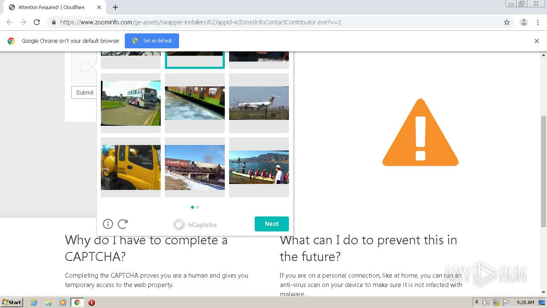Click the volume speaker tray icon
This screenshot has height=308, width=547.
(486, 302)
